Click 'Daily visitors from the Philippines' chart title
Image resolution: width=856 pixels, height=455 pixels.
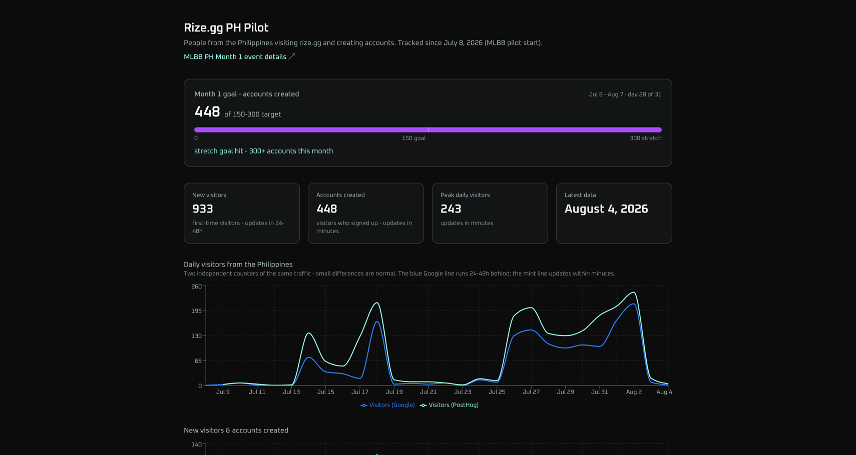point(238,264)
